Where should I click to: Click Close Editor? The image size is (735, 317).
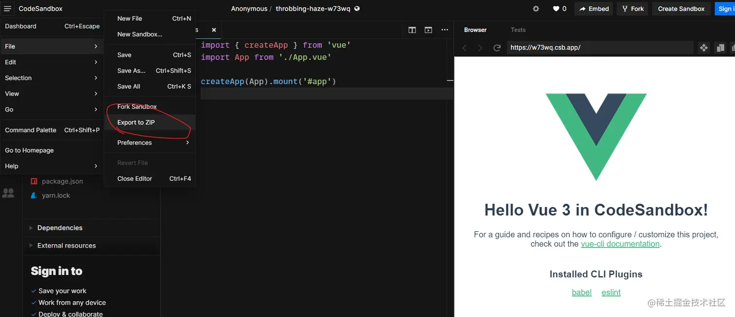pos(150,178)
